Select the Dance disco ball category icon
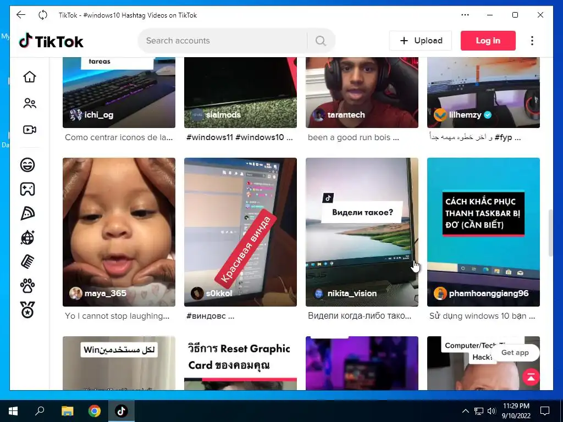This screenshot has width=563, height=422. coord(27,237)
